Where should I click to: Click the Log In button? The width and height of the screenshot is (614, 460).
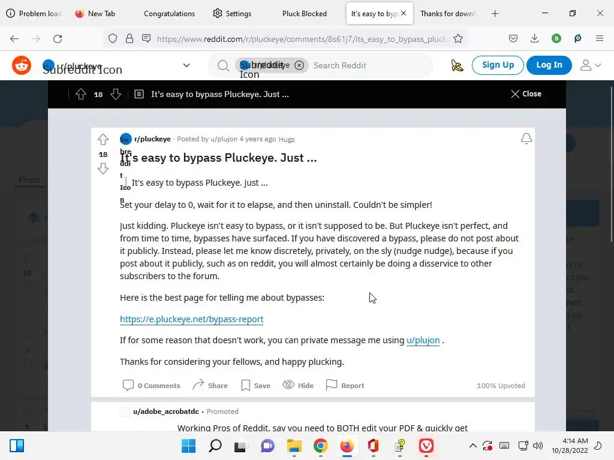pos(549,65)
